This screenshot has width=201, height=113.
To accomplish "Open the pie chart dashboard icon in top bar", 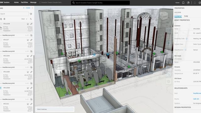I will [188, 3].
